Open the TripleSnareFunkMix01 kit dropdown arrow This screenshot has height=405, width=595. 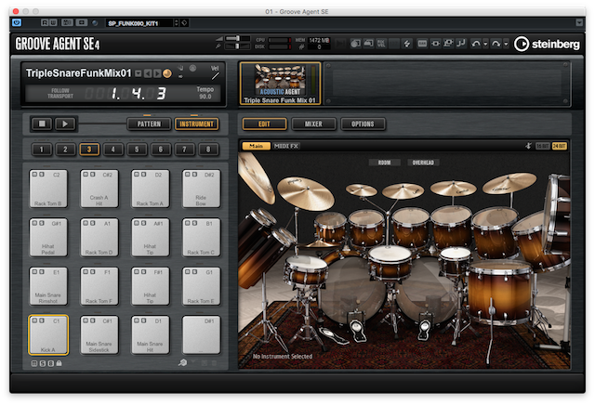[139, 73]
